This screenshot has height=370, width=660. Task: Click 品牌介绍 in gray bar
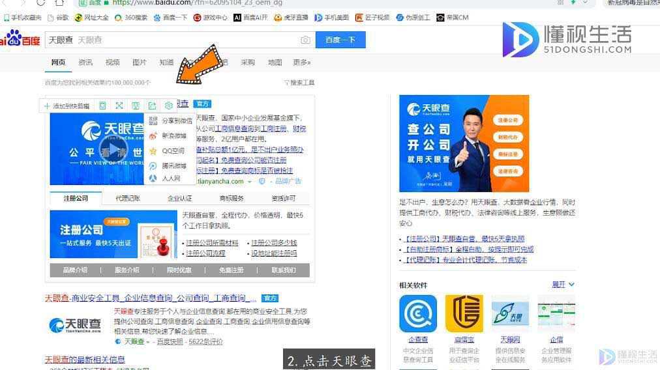[76, 270]
